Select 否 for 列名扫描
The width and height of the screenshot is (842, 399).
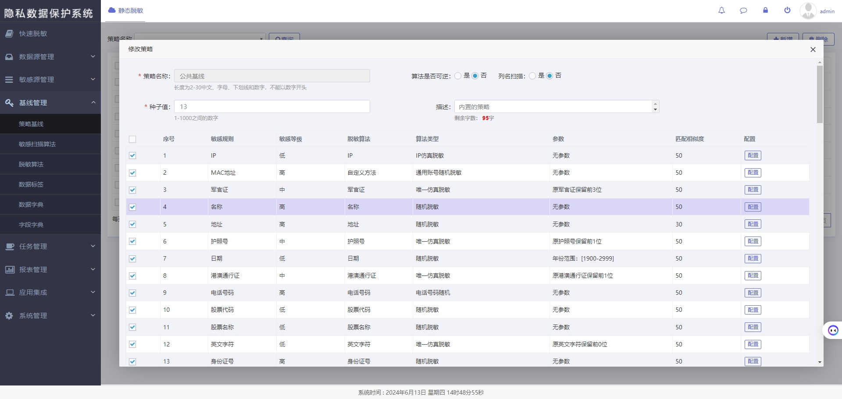[549, 76]
